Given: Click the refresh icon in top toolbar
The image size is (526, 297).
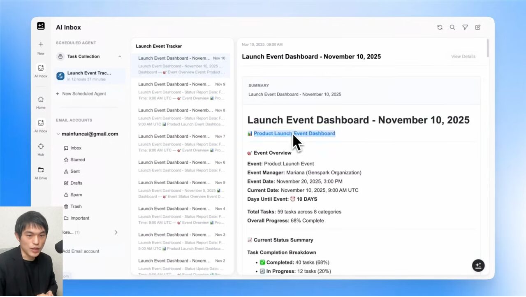Looking at the screenshot, I should click(x=440, y=27).
